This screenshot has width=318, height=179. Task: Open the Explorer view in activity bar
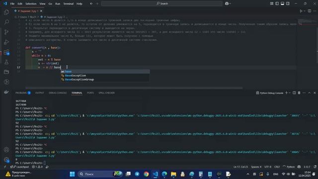(x=6, y=12)
